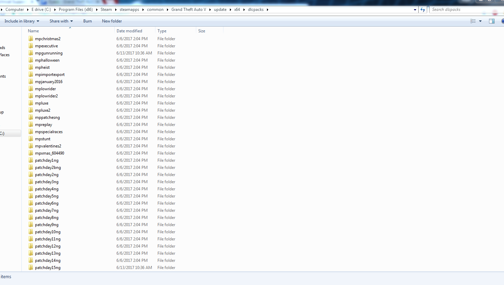This screenshot has width=504, height=285.
Task: Click the mpgunrunning folder icon
Action: (x=31, y=53)
